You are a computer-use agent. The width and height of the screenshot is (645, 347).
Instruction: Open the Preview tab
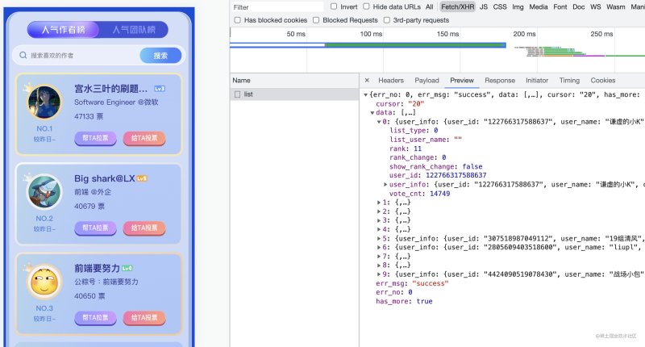(461, 80)
